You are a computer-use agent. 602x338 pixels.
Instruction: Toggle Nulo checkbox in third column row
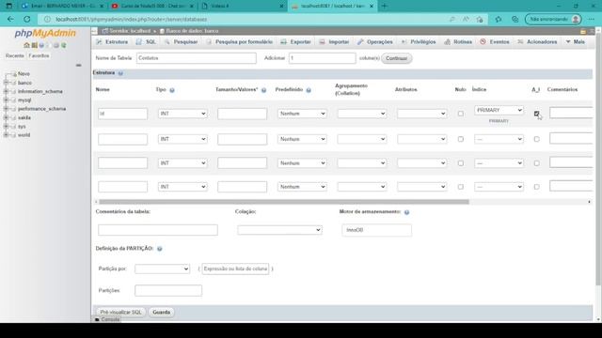[x=460, y=163]
